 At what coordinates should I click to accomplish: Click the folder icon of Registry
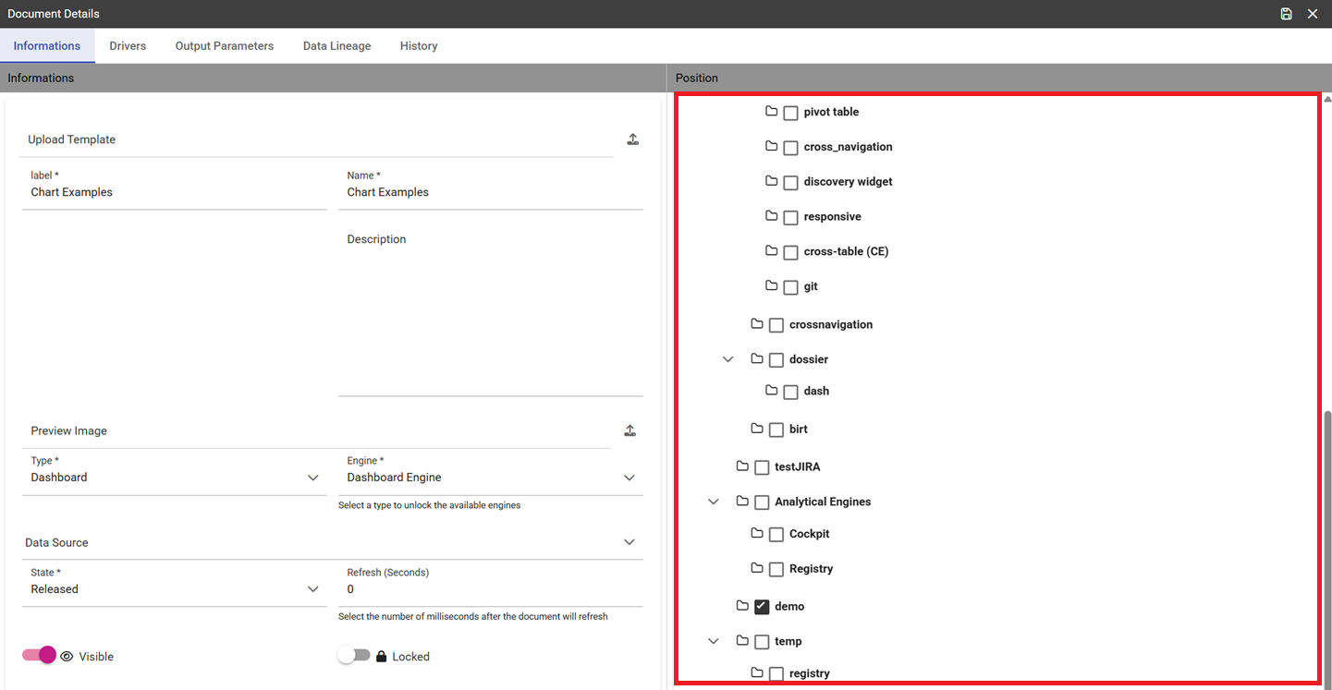point(757,567)
